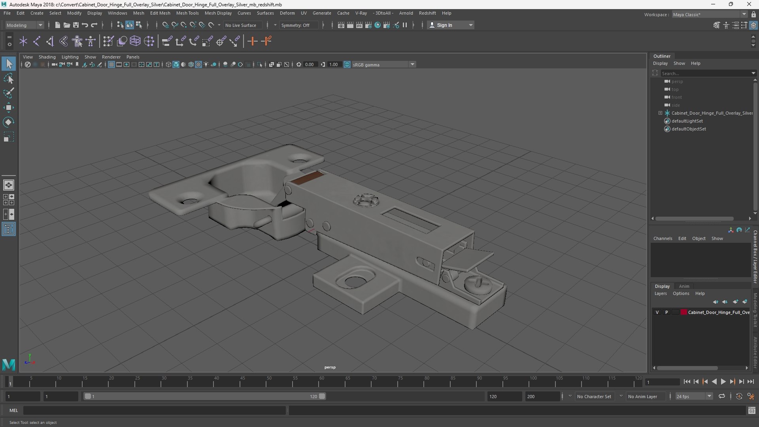Click Play Forwards in playback controls

[x=723, y=382]
